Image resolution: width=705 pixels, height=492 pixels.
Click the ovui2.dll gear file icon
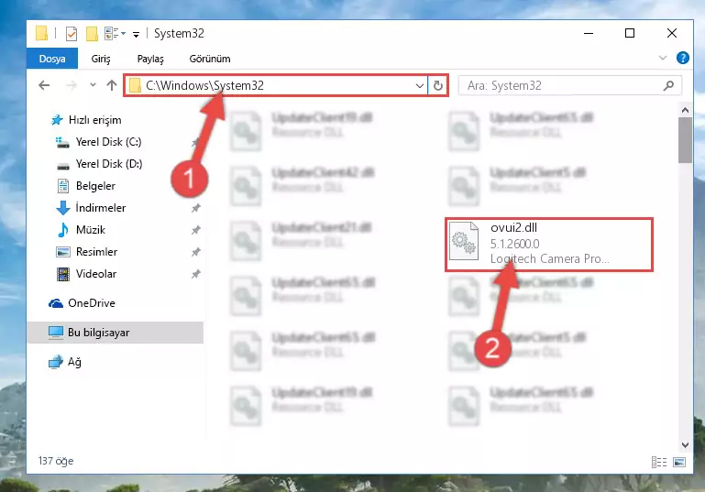(x=464, y=241)
